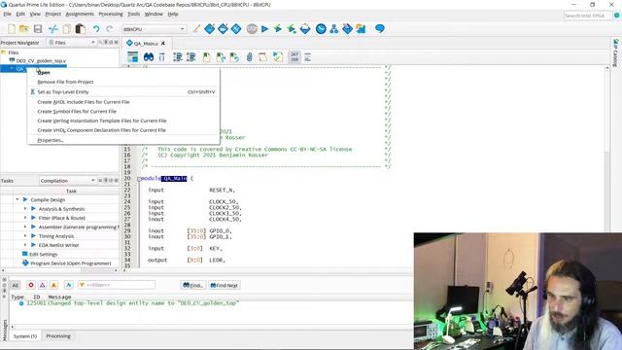Collapse the Compile Design task tree

[17, 199]
